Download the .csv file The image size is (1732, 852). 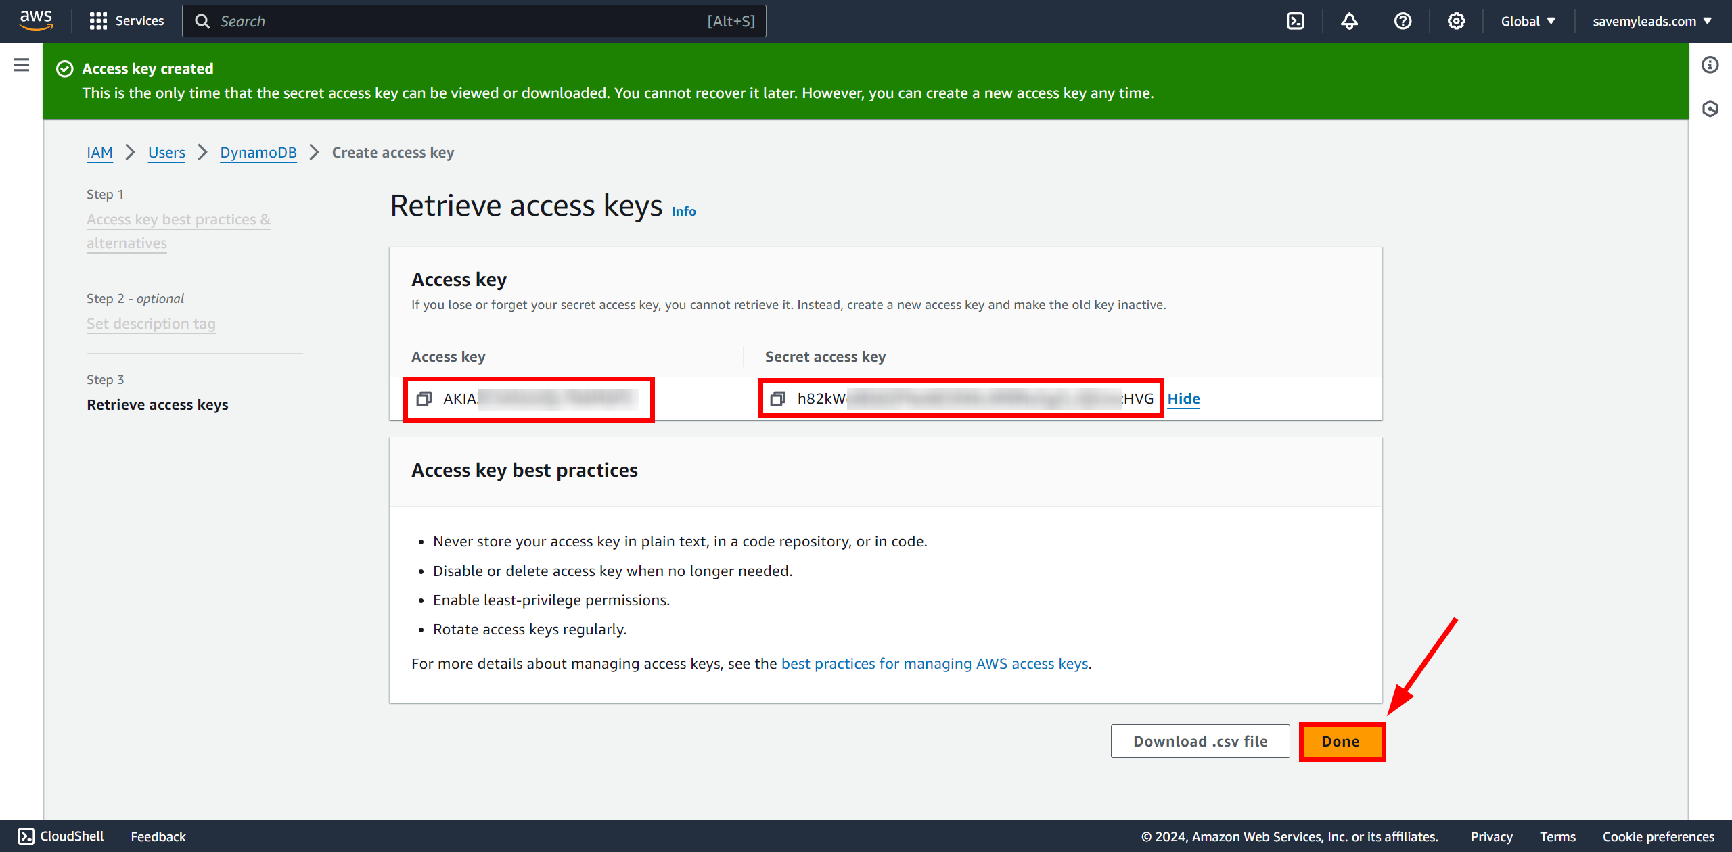coord(1200,742)
